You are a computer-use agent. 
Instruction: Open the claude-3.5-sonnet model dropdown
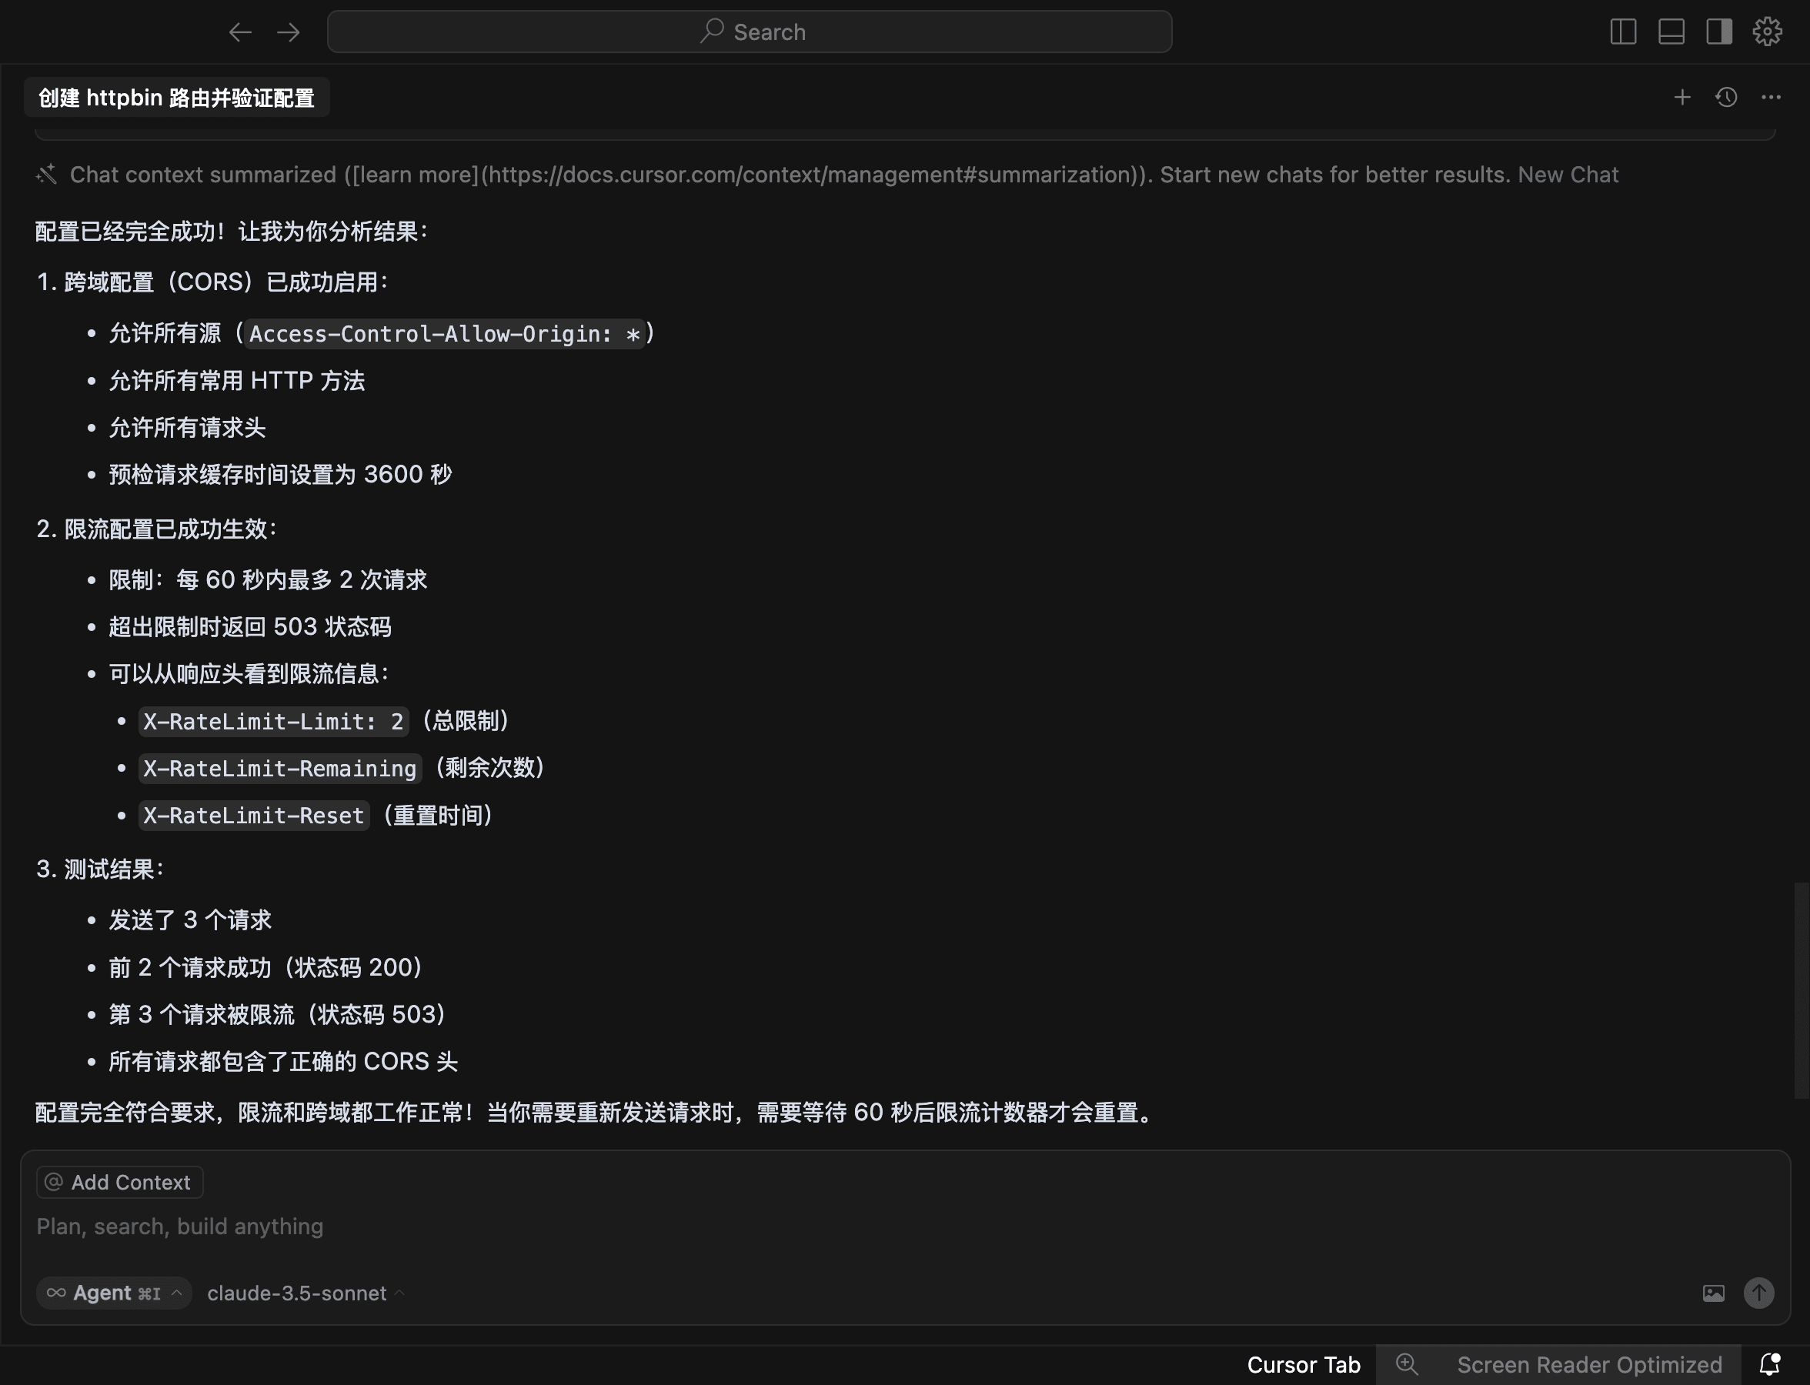[306, 1293]
